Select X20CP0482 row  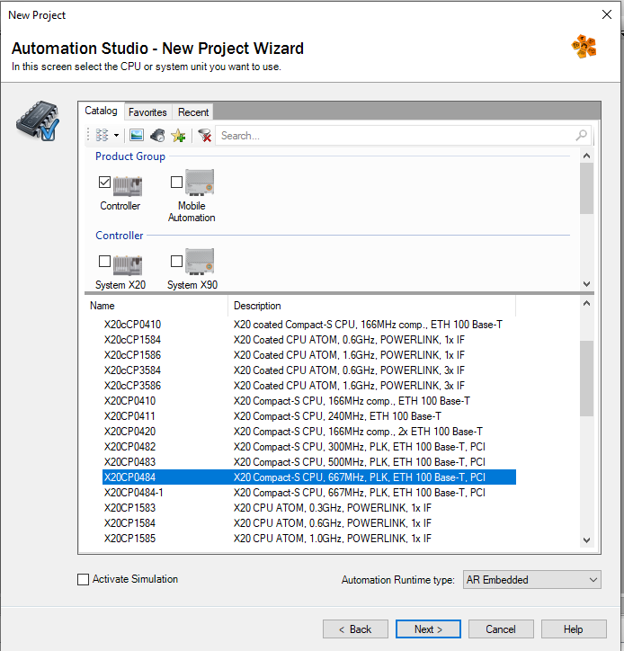point(309,447)
